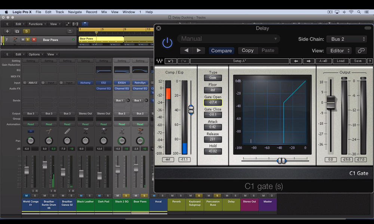
Task: Click the Tracks area up arrow icon
Action: (x=7, y=24)
